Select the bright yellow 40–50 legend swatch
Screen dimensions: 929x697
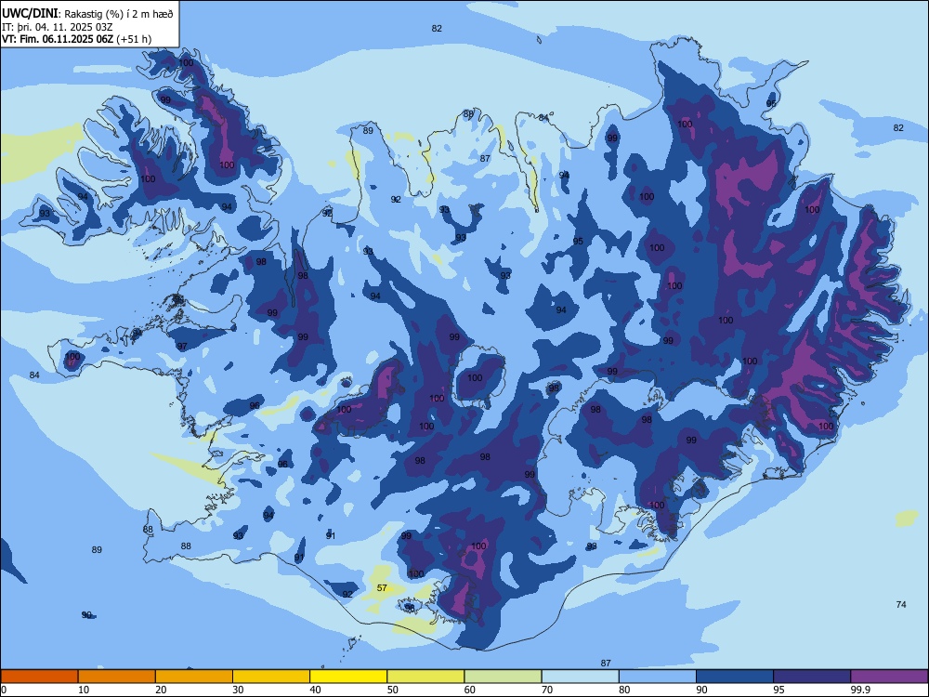click(x=348, y=677)
